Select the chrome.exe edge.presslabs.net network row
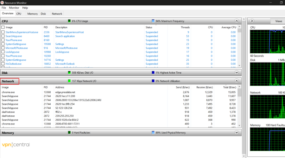 (x=63, y=92)
